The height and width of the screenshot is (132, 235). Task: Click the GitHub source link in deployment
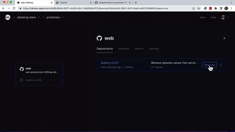[129, 67]
